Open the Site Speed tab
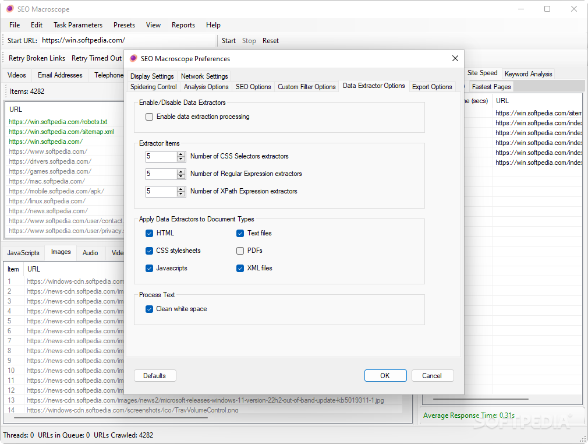Screen dimensions: 588x444 click(x=482, y=73)
